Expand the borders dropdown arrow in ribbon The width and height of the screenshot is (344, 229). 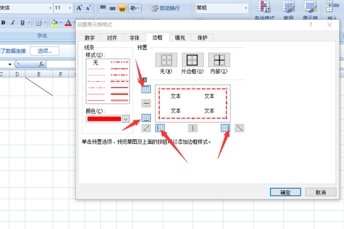click(x=45, y=22)
